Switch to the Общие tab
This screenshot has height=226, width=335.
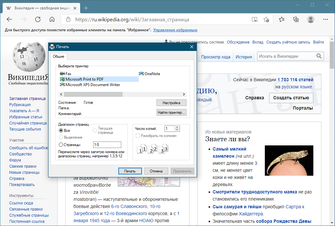pyautogui.click(x=59, y=56)
